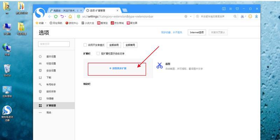This screenshot has height=140, width=280.
Task: Open the skin shirt icon
Action: click(237, 9)
